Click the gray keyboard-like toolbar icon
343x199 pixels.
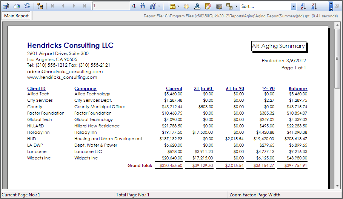pyautogui.click(x=219, y=6)
